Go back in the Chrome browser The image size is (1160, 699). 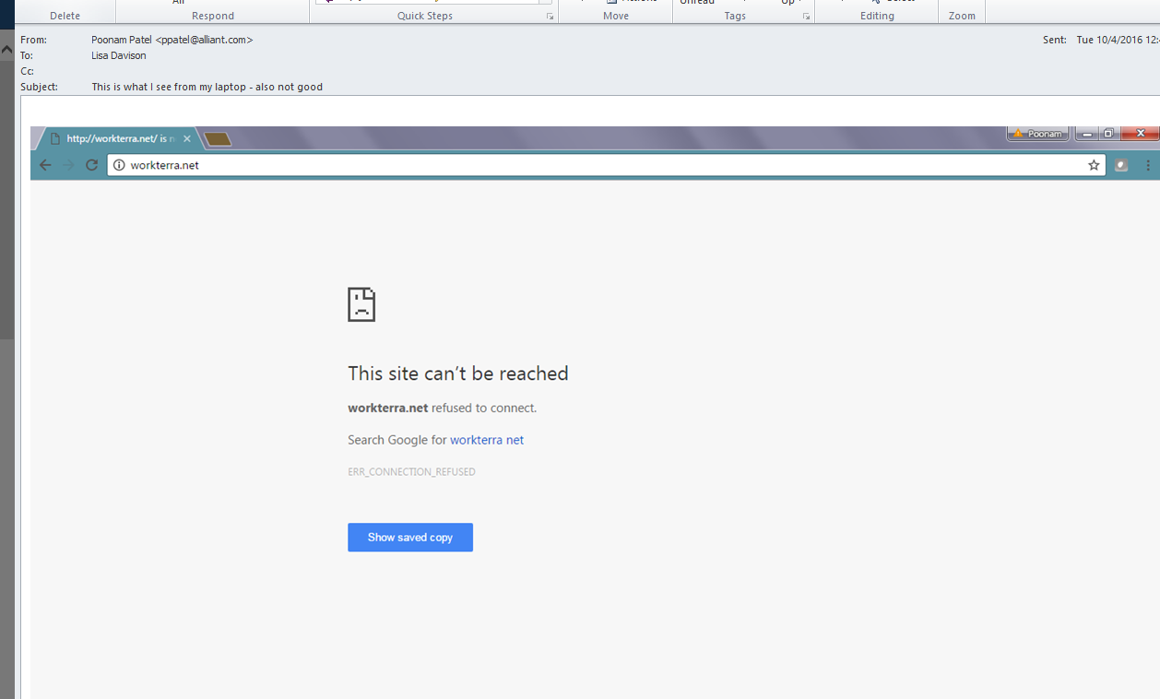45,165
